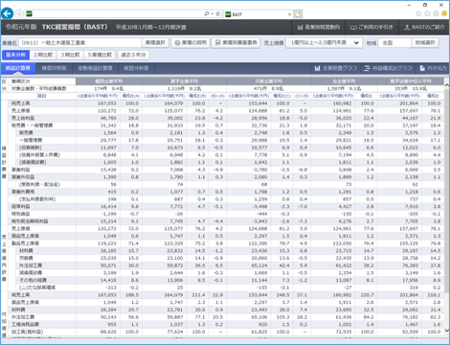Refresh the page with the reload icon
This screenshot has width=450, height=345.
218,13
